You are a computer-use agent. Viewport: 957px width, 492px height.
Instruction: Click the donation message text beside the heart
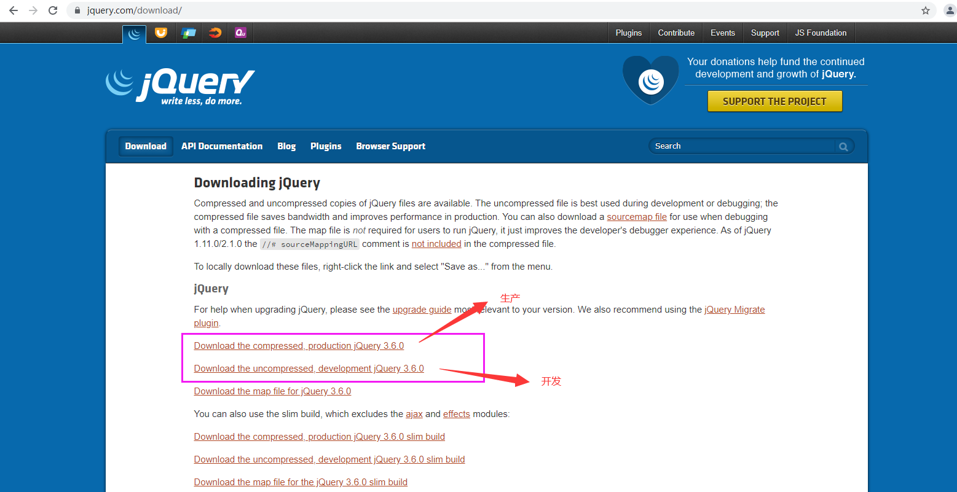[x=776, y=68]
